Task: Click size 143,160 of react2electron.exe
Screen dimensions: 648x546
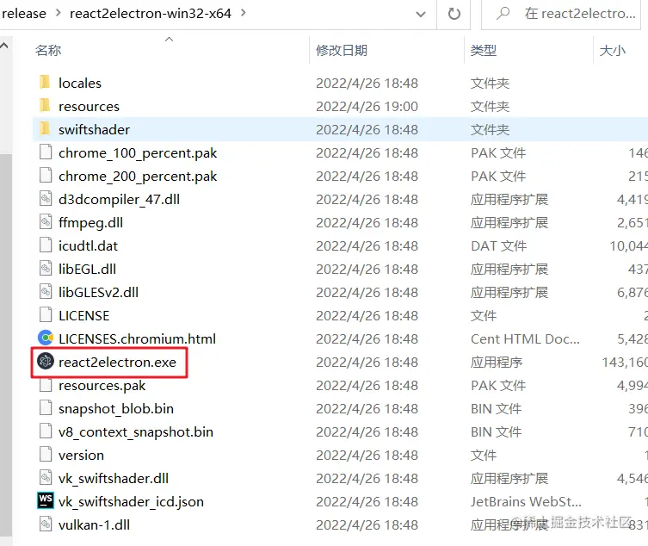Action: point(625,362)
